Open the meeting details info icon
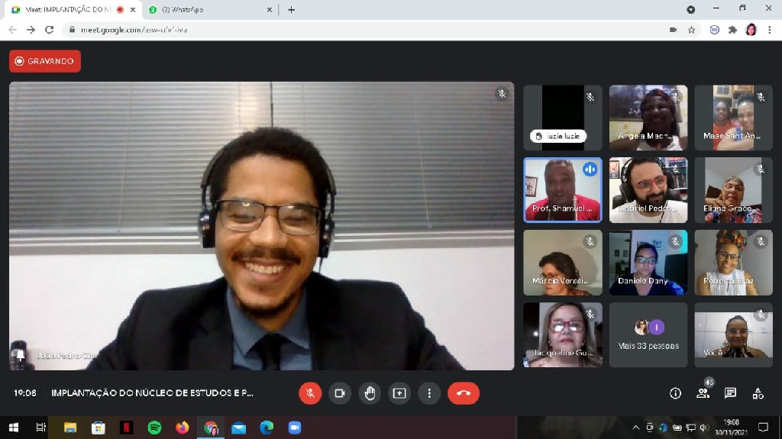The image size is (782, 439). [675, 393]
